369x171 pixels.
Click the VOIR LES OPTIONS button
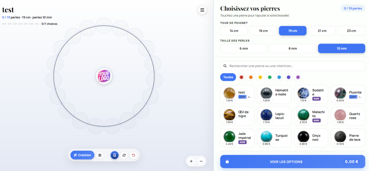(x=293, y=162)
